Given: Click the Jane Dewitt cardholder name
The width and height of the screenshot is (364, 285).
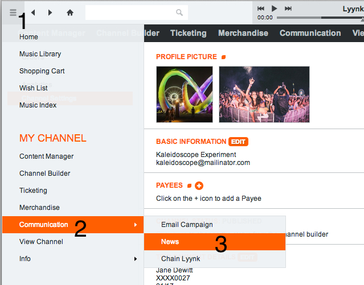Looking at the screenshot, I should [174, 270].
